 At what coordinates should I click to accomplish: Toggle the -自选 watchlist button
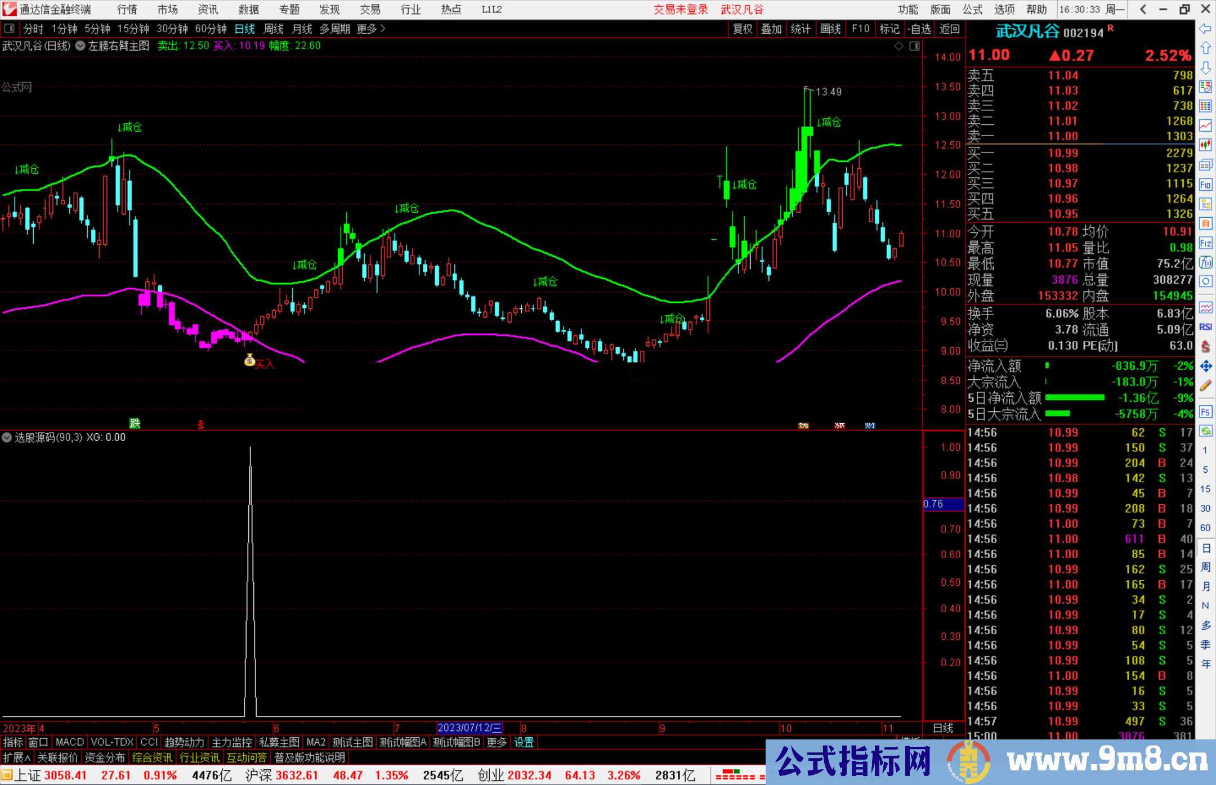click(x=919, y=29)
